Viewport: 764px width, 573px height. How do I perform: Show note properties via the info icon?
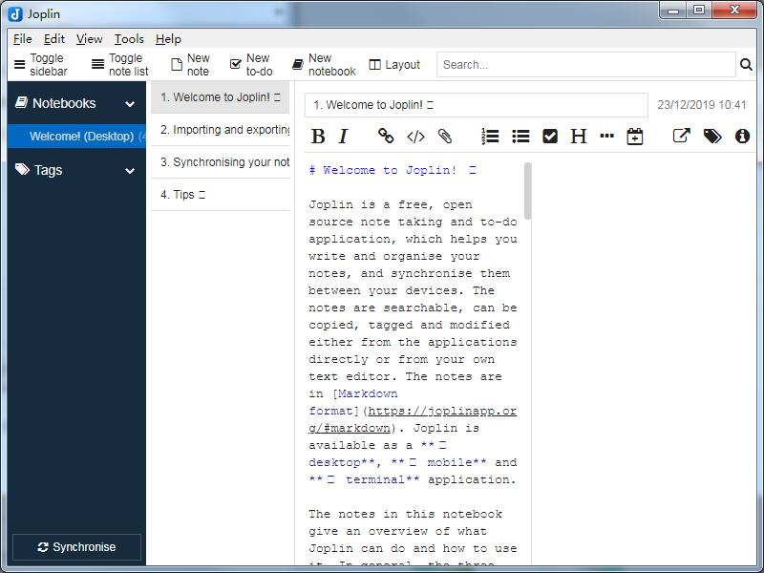tap(742, 137)
